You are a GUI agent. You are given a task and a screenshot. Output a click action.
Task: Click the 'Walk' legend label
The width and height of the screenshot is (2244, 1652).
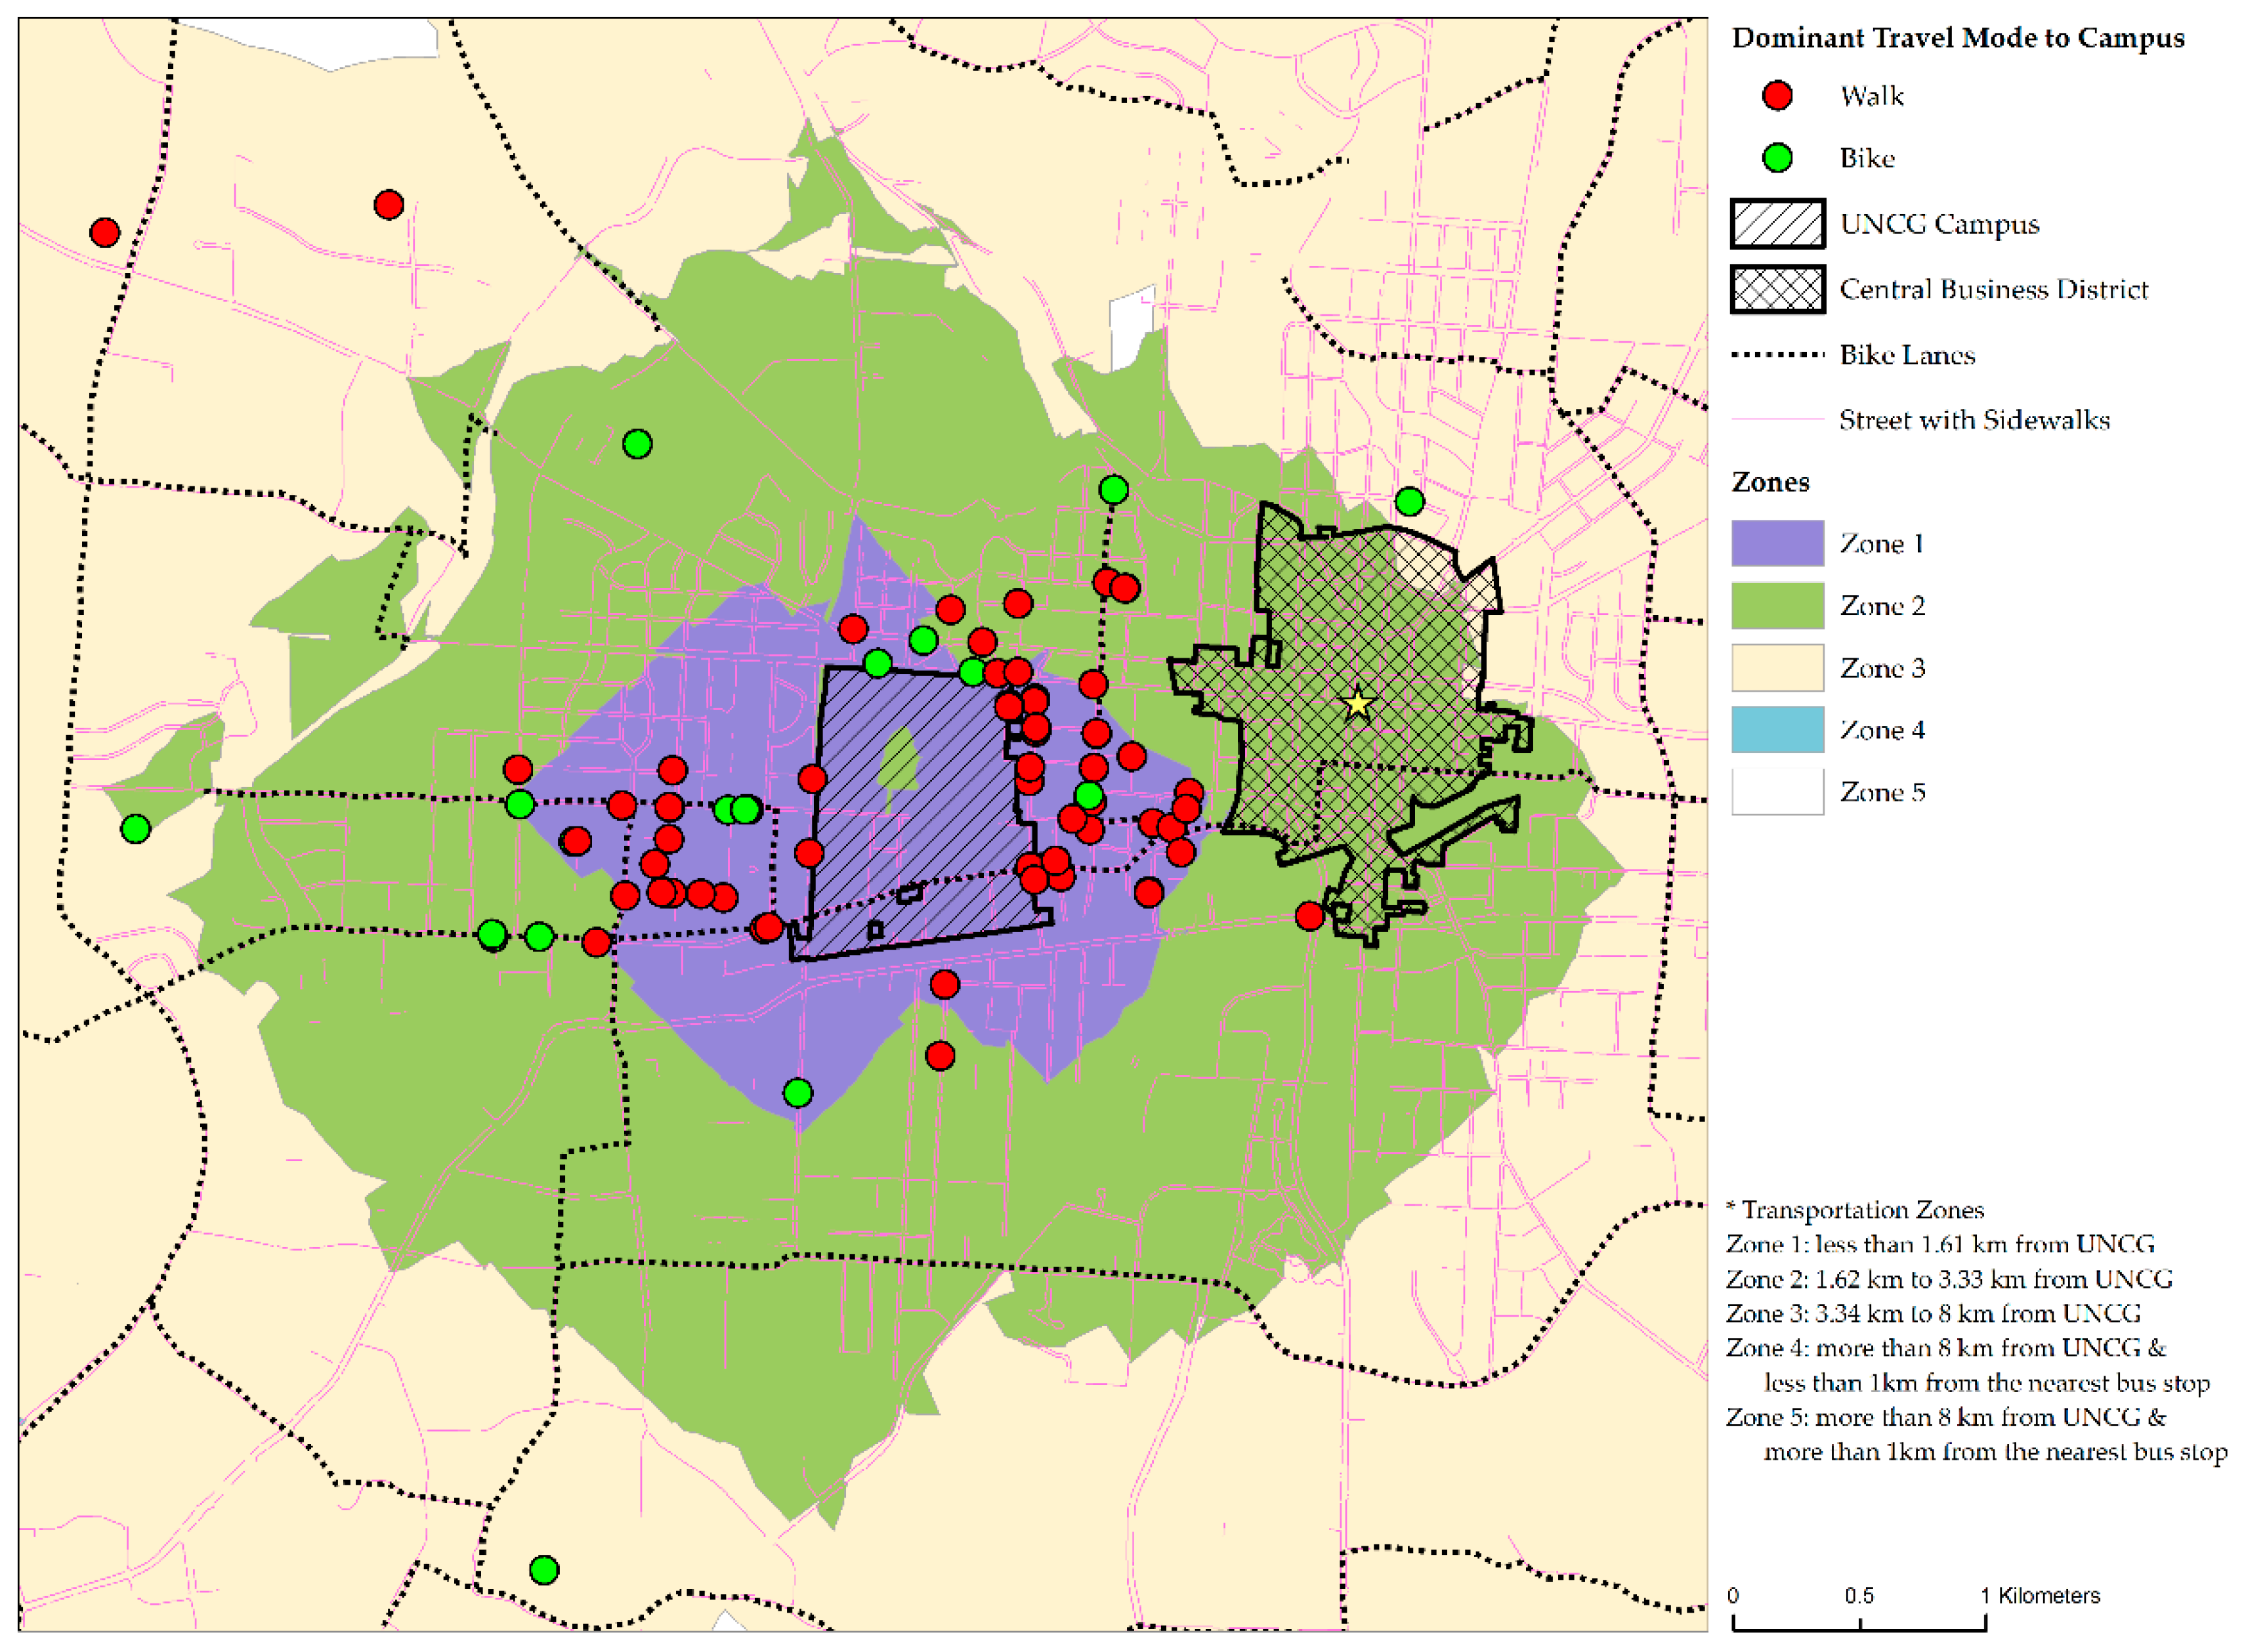(x=1871, y=96)
